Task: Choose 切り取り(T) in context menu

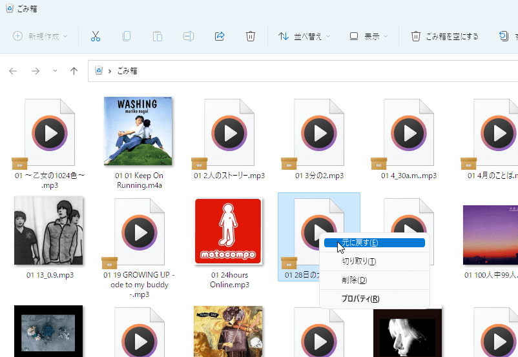Action: click(x=375, y=261)
